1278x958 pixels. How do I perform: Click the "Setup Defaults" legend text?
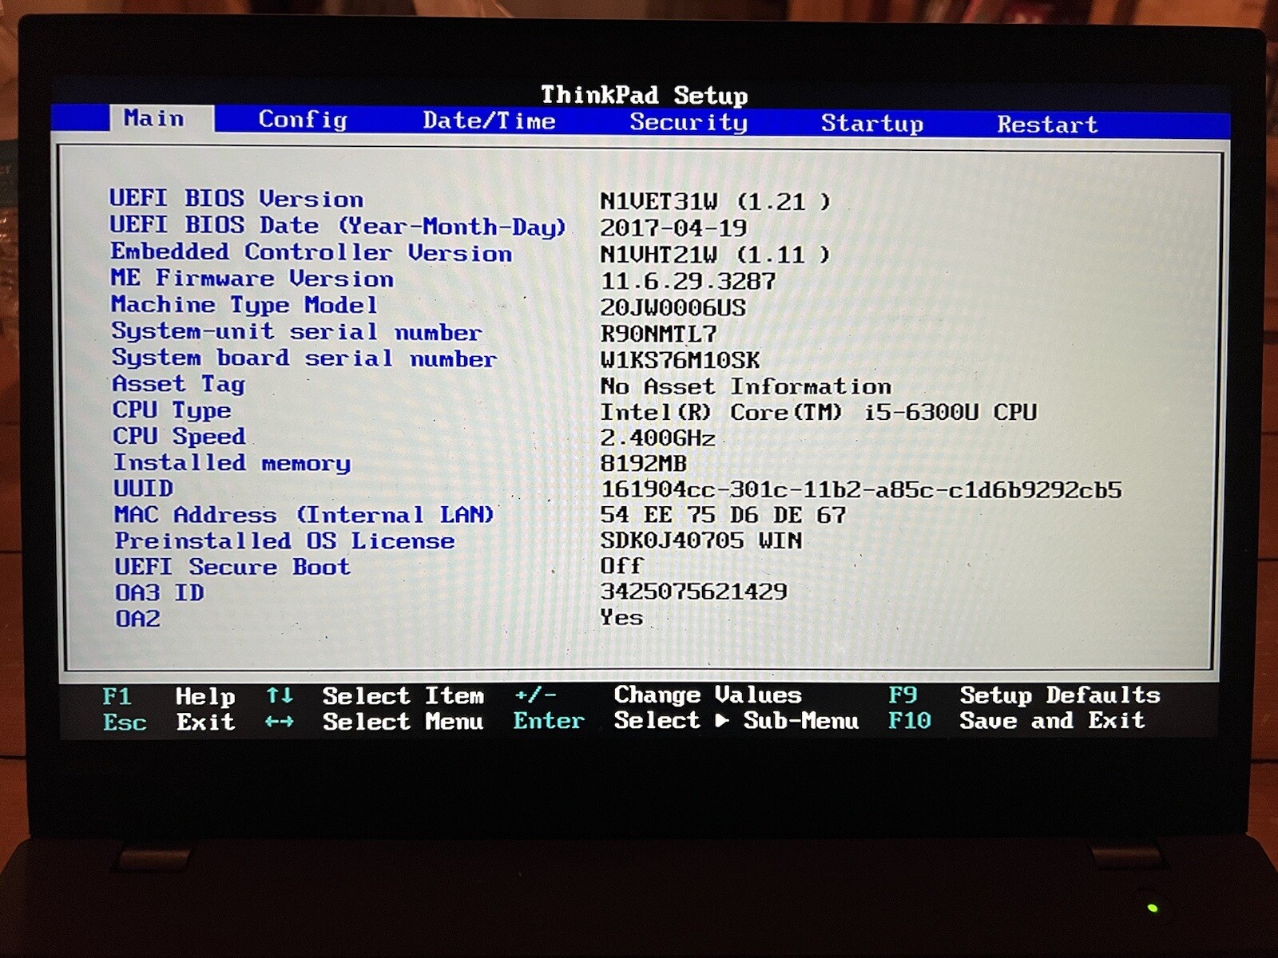pyautogui.click(x=1060, y=695)
